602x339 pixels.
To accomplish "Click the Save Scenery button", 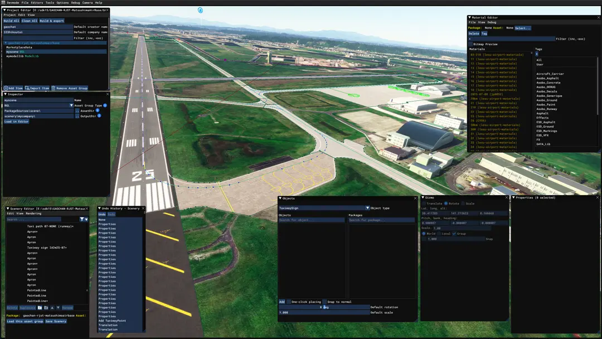I will coord(56,321).
